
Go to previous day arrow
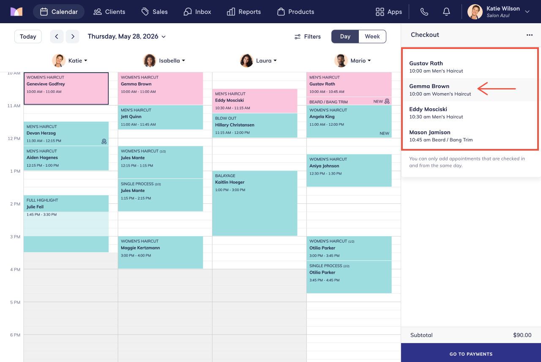57,36
